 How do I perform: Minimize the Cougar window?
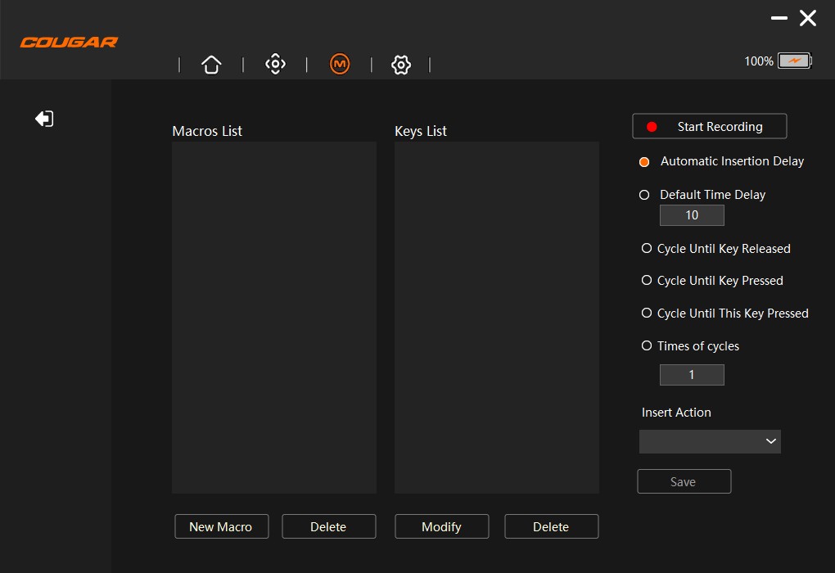tap(779, 18)
